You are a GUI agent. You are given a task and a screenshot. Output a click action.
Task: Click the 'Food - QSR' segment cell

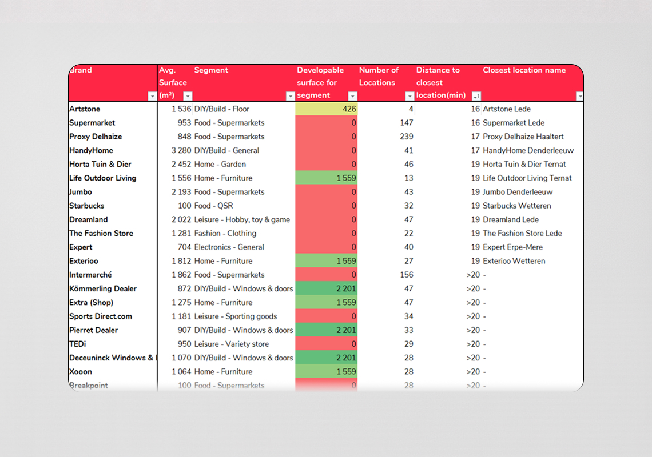pos(214,206)
